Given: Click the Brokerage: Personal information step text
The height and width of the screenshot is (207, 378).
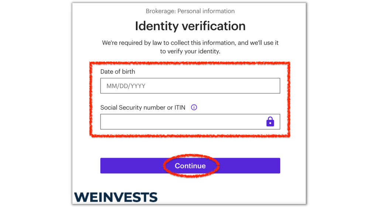Looking at the screenshot, I should [190, 11].
